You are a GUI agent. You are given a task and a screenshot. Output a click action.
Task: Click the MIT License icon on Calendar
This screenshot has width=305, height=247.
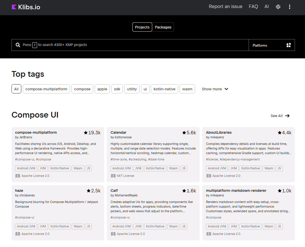pyautogui.click(x=113, y=176)
